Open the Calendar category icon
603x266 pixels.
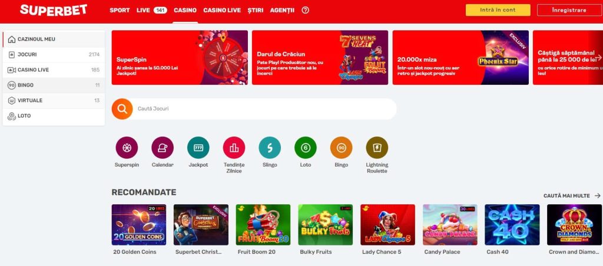(163, 148)
